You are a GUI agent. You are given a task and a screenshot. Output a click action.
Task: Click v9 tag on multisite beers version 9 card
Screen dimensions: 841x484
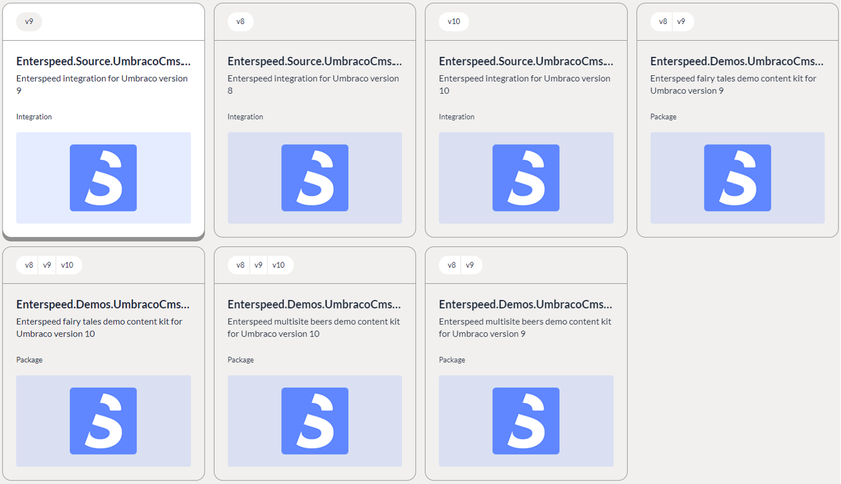tap(470, 265)
